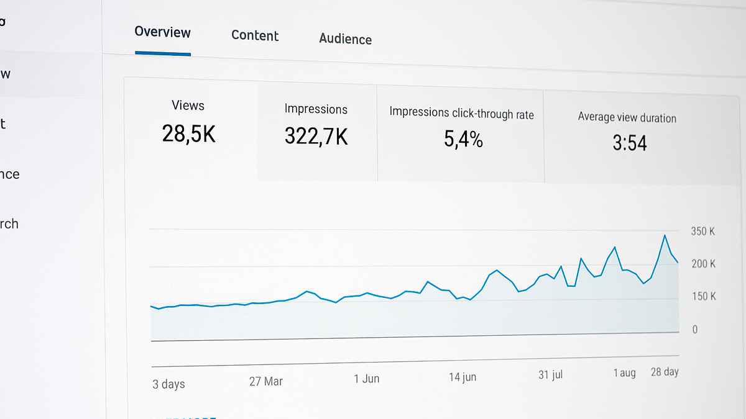746x419 pixels.
Task: Open the sidebar item ending in "rch"
Action: pos(9,223)
